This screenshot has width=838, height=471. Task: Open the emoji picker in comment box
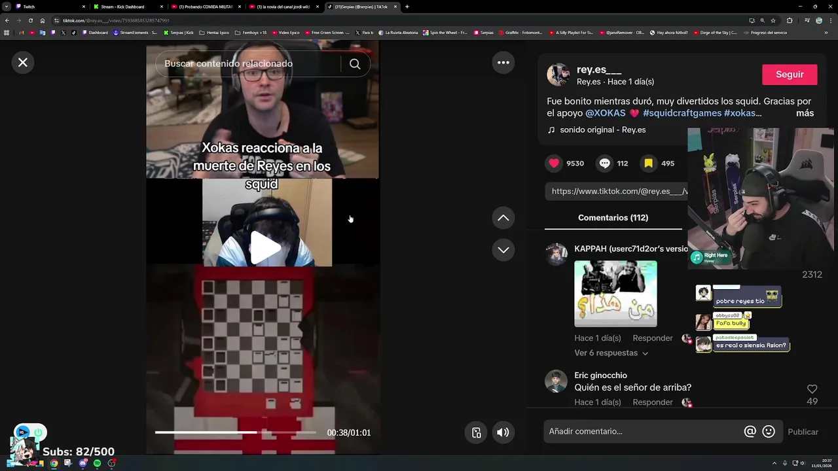769,432
